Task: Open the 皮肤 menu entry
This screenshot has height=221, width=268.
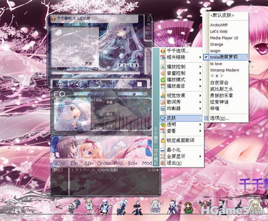Action: (x=181, y=118)
